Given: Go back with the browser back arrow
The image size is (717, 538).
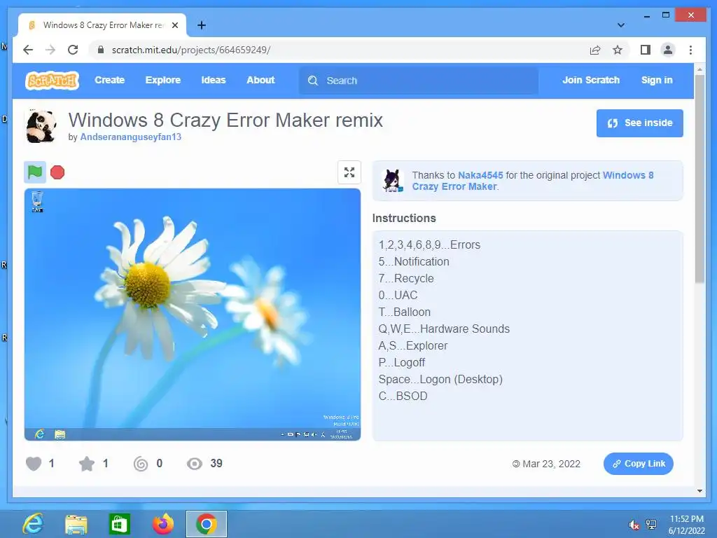Looking at the screenshot, I should (x=28, y=50).
